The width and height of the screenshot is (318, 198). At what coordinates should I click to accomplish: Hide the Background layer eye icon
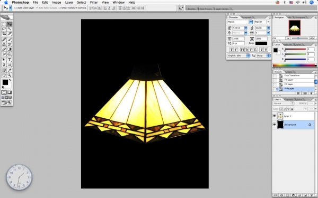pos(275,125)
